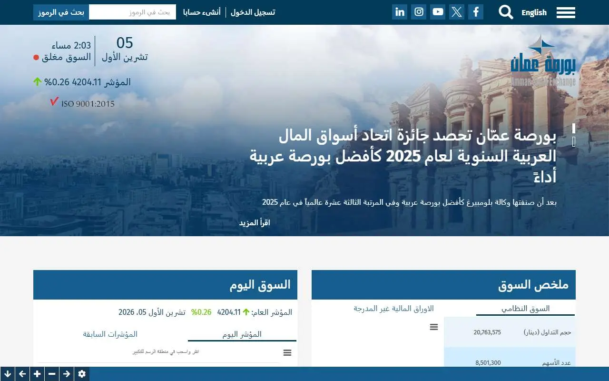Open chart menu in market summary panel
Screen dimensions: 609x381
pyautogui.click(x=434, y=327)
